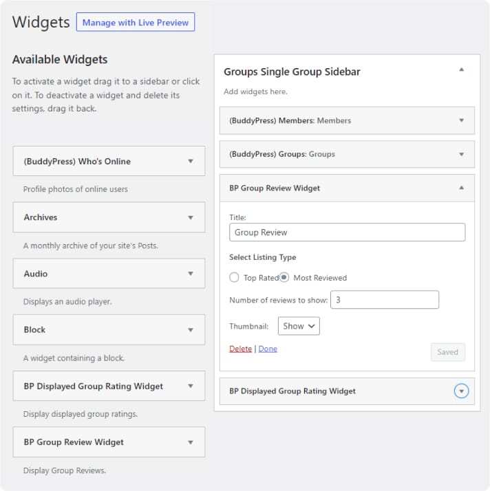Expand the Block widget arrow
Viewport: 490px width, 491px height.
point(191,330)
